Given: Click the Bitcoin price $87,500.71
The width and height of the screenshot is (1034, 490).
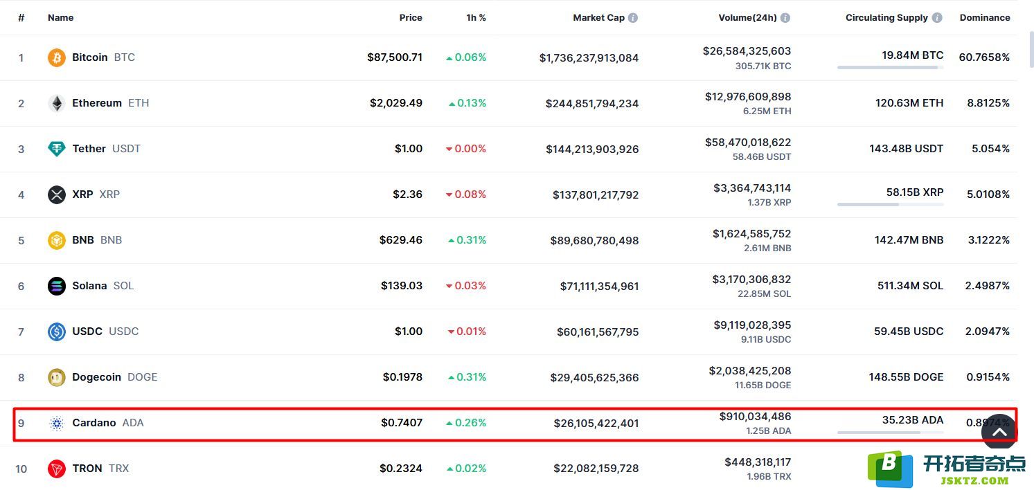Looking at the screenshot, I should pos(395,57).
